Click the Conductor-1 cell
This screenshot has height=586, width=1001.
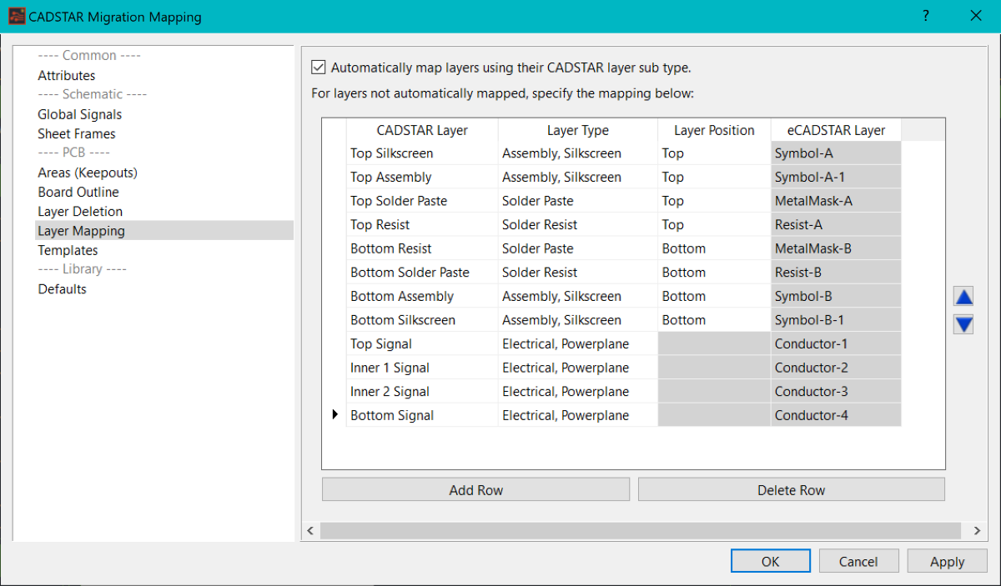[x=836, y=343]
